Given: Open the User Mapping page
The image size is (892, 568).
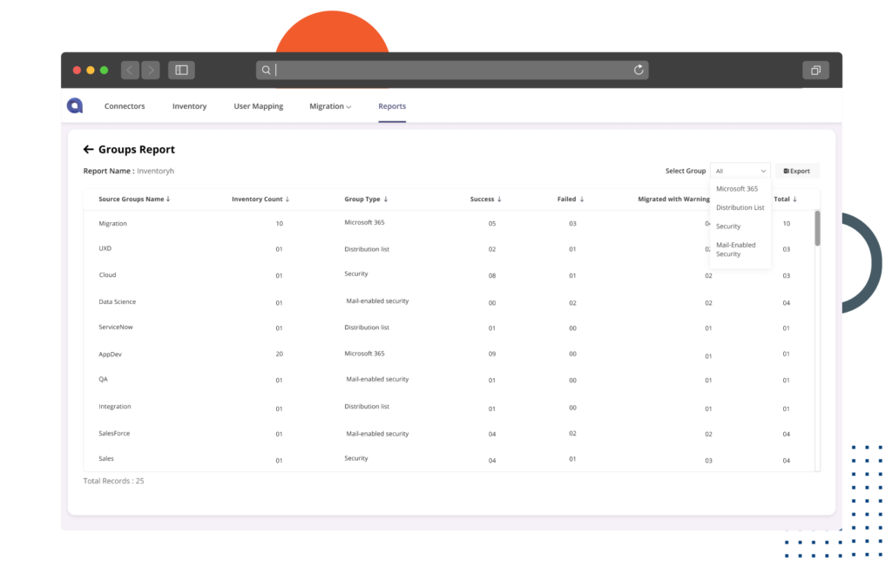Looking at the screenshot, I should point(258,105).
